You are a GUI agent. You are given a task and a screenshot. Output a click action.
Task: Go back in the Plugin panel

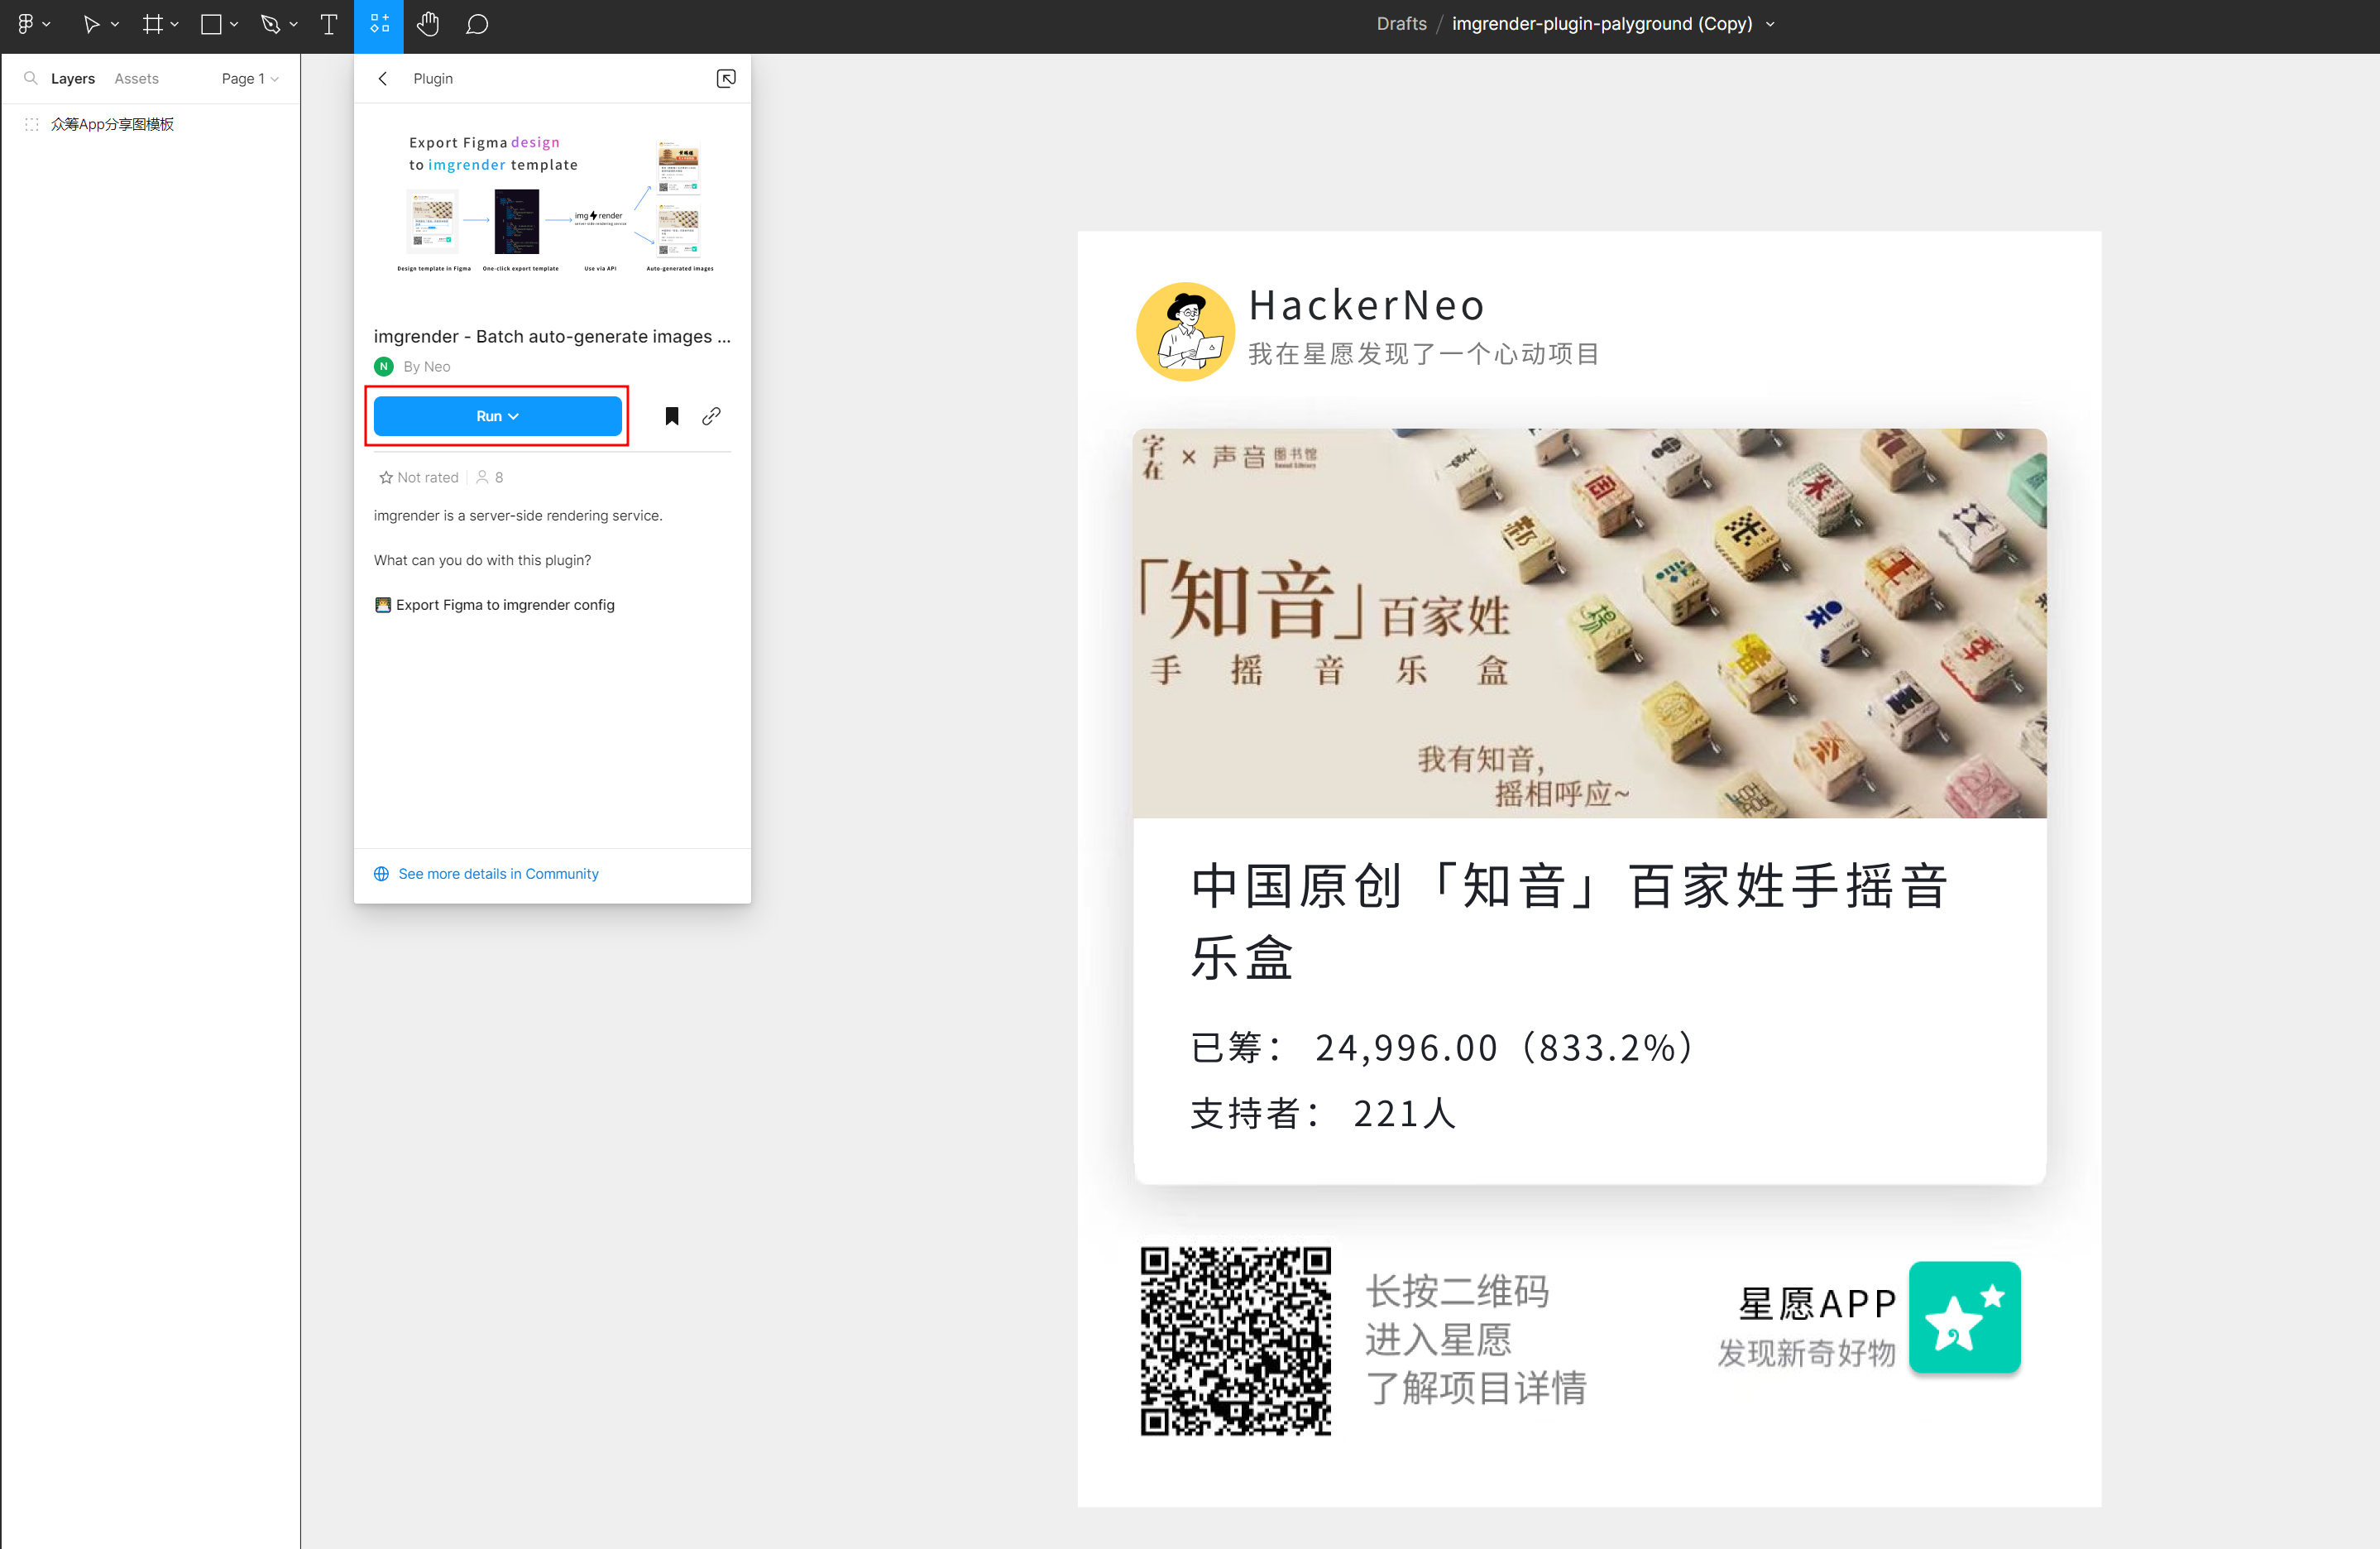pos(383,78)
